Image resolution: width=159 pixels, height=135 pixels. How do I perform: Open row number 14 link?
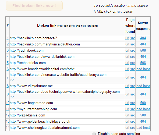(x=8, y=127)
